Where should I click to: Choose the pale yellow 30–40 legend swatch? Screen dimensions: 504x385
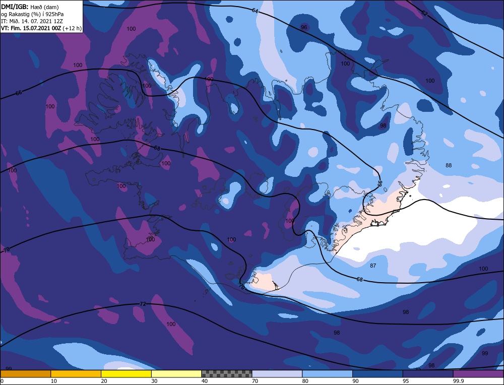[x=176, y=373]
